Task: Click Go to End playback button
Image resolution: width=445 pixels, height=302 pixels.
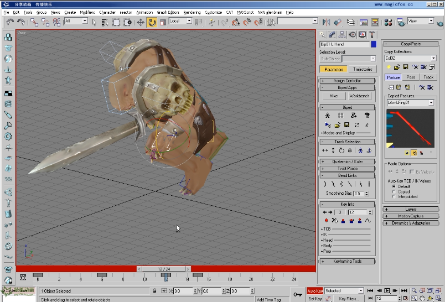Action: 404,290
